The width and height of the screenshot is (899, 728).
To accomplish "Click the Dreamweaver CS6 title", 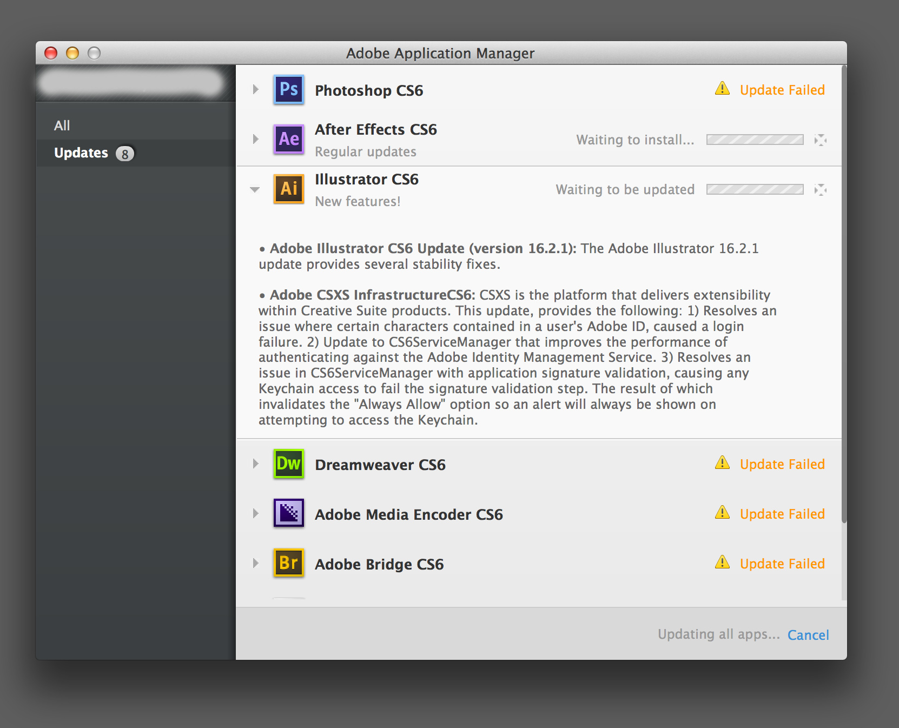I will (x=380, y=465).
